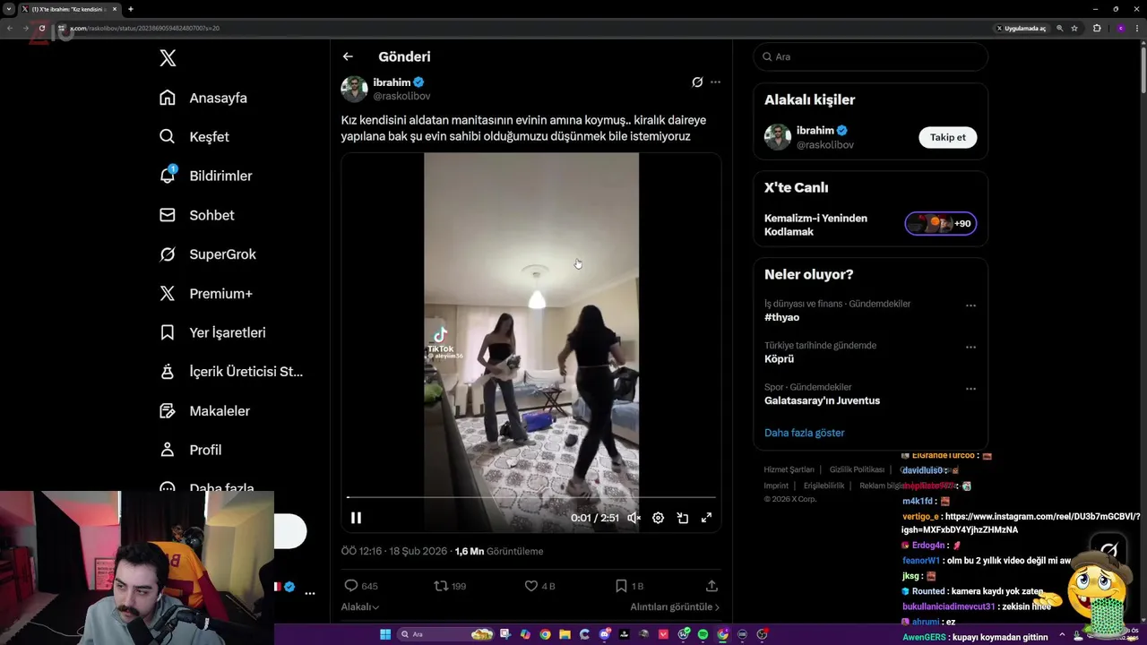Viewport: 1147px width, 645px height.
Task: Click the Ara search field on X
Action: pyautogui.click(x=870, y=56)
